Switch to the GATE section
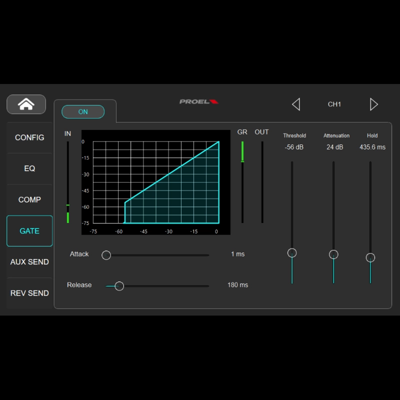The height and width of the screenshot is (400, 400). [29, 230]
